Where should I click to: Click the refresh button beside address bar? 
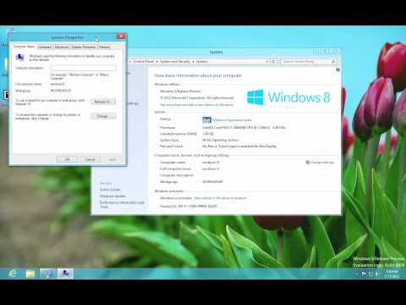(x=273, y=61)
